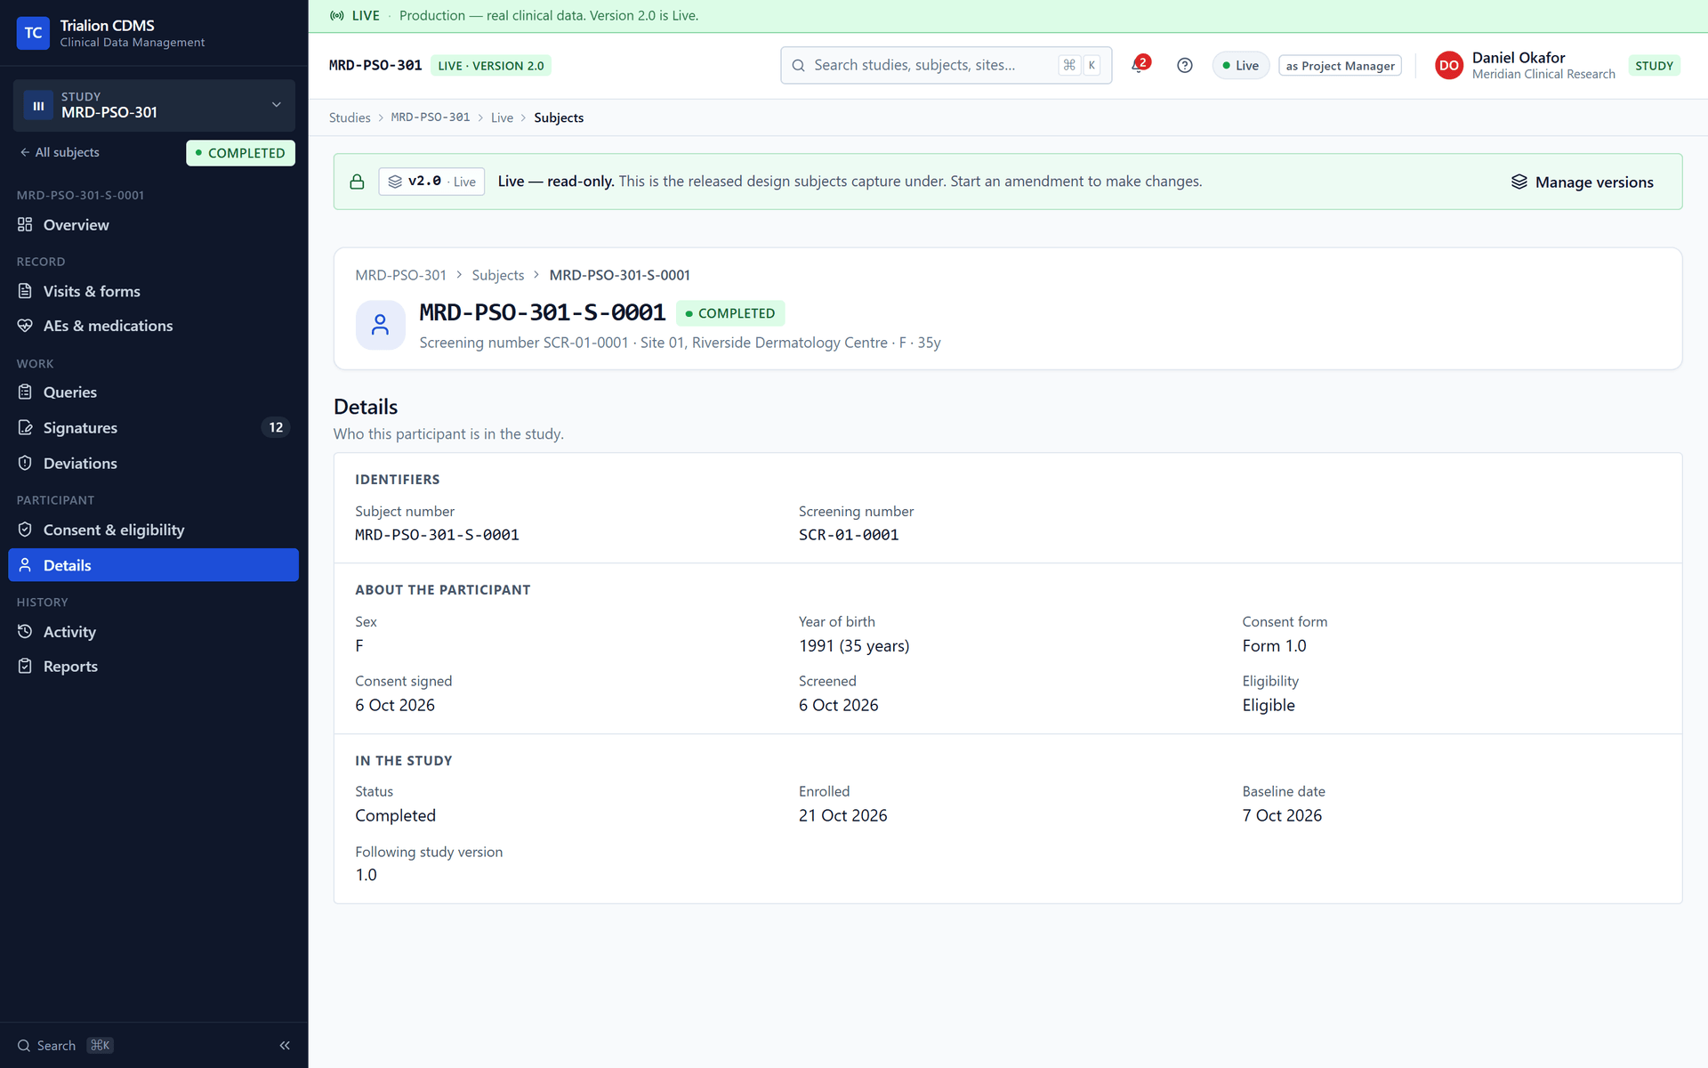The image size is (1708, 1068).
Task: Click the participant avatar icon beside subject ID
Action: (x=380, y=325)
